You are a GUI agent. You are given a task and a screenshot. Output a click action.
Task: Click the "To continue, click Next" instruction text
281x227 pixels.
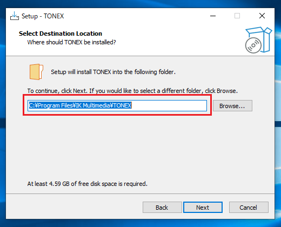click(132, 91)
